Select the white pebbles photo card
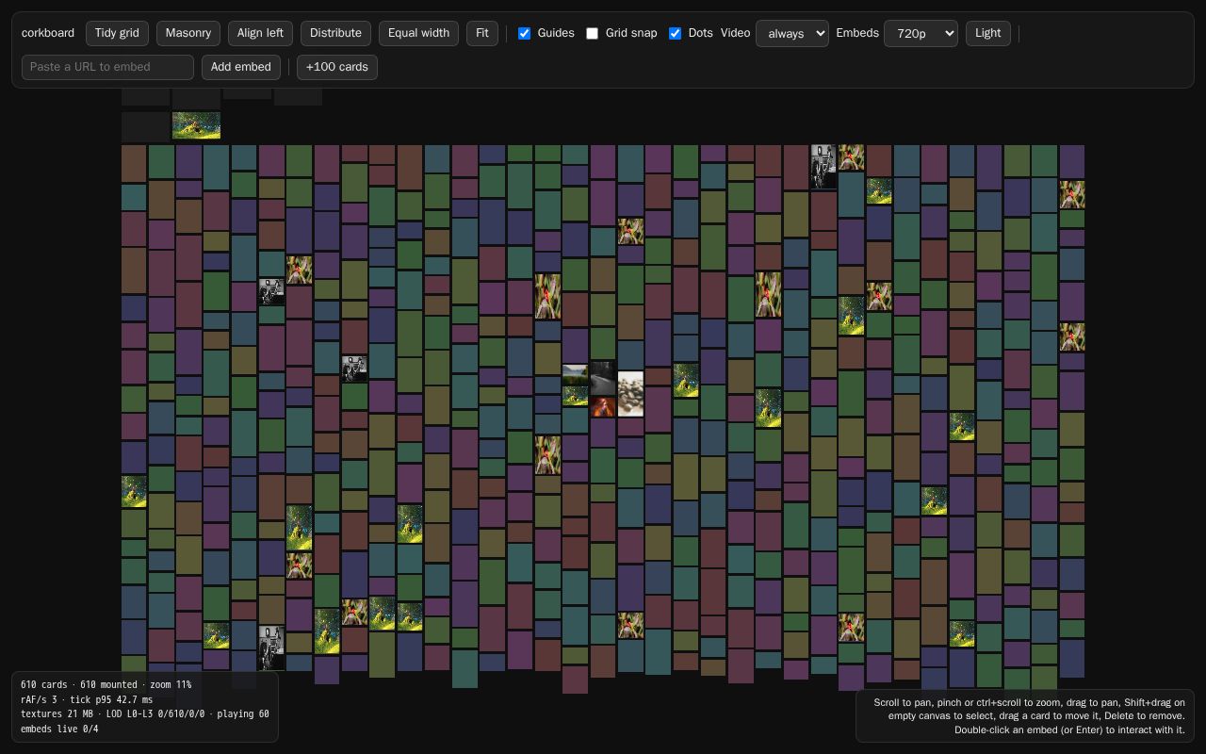 [x=630, y=394]
